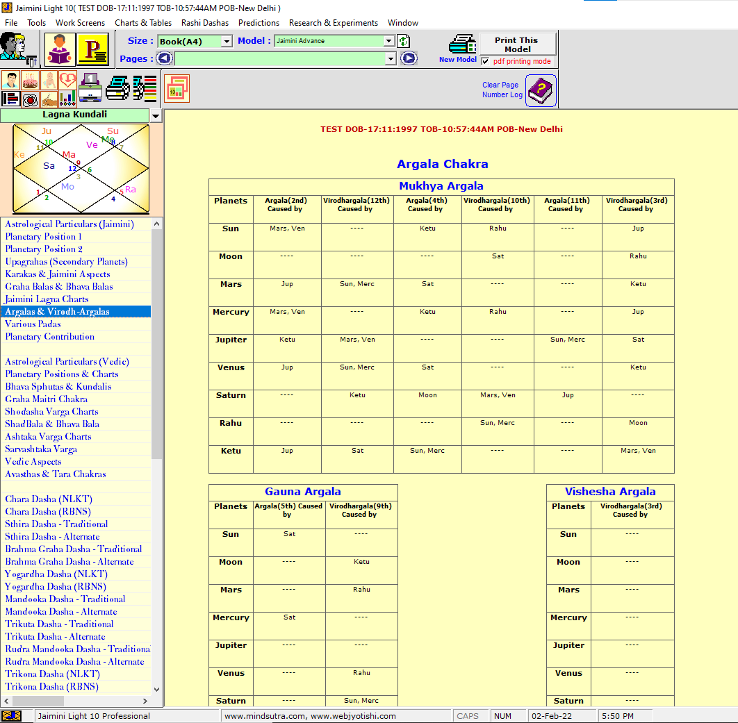738x723 pixels.
Task: Open the File menu
Action: point(11,23)
